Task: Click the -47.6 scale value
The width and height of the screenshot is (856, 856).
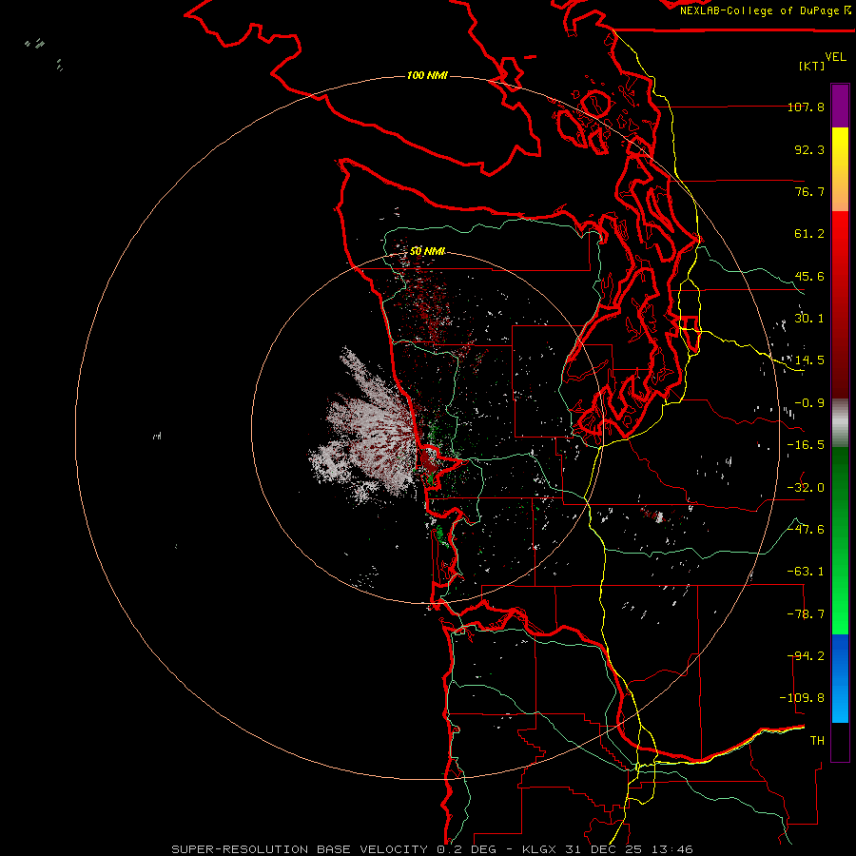Action: tap(806, 530)
